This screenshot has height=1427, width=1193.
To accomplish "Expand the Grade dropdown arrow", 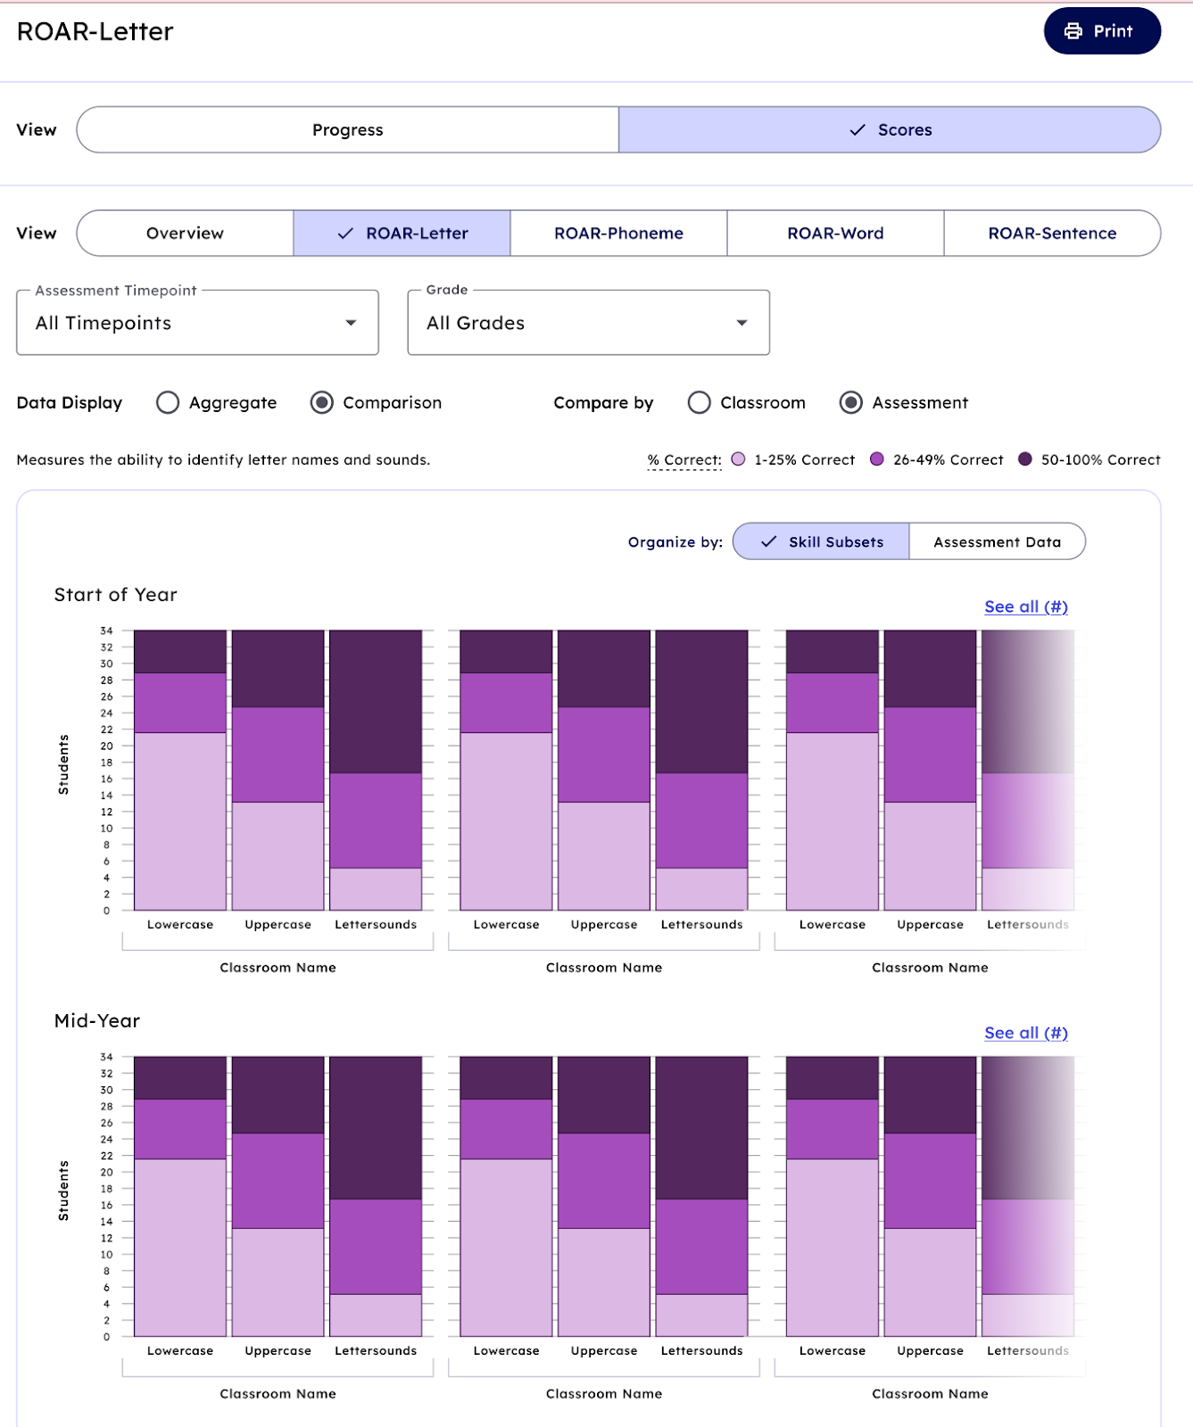I will tap(741, 323).
